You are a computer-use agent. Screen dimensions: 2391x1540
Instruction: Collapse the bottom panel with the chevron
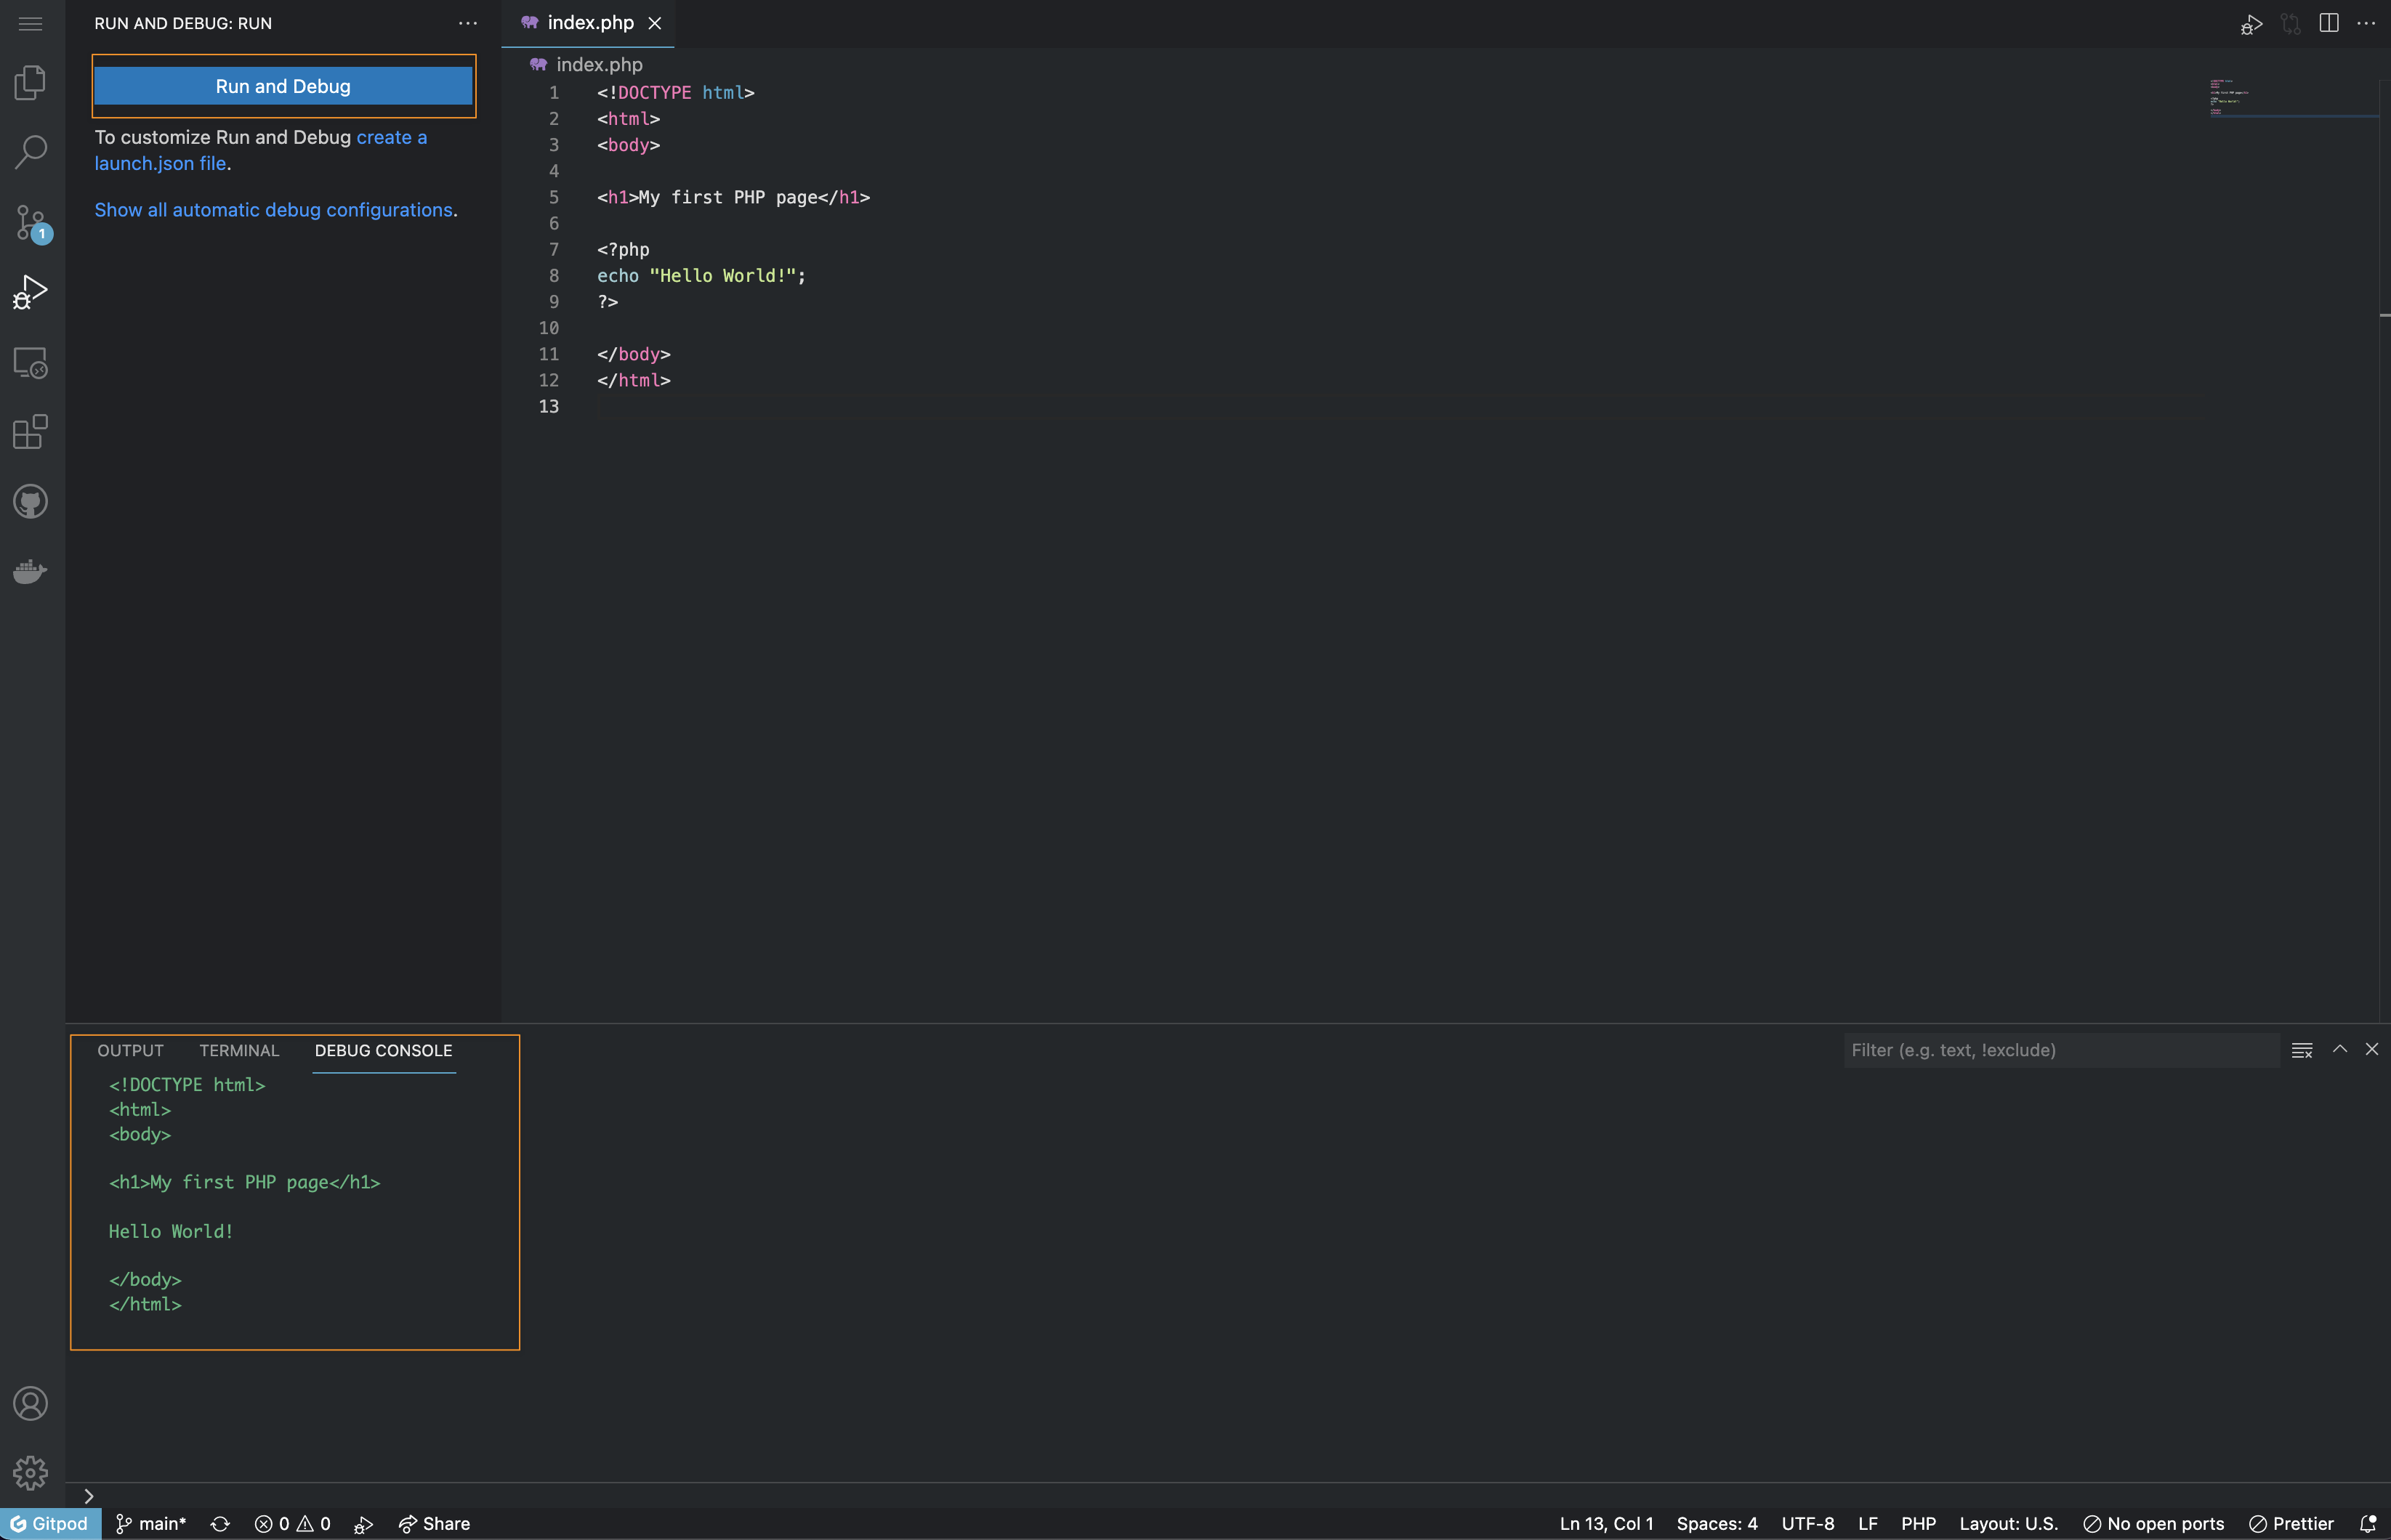(2339, 1049)
